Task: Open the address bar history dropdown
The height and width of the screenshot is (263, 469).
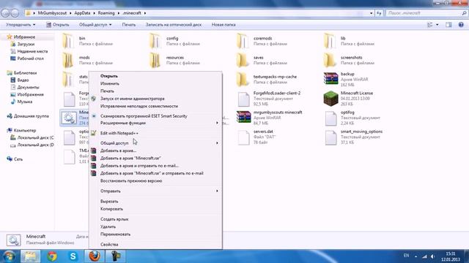Action: point(372,13)
